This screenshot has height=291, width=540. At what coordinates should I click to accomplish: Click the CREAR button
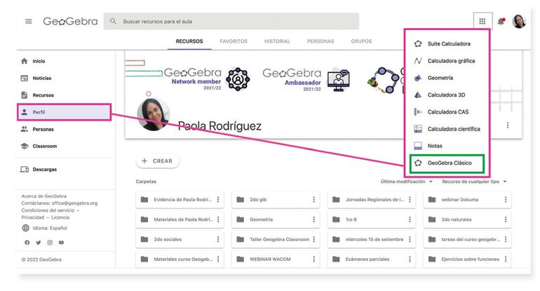click(x=158, y=161)
